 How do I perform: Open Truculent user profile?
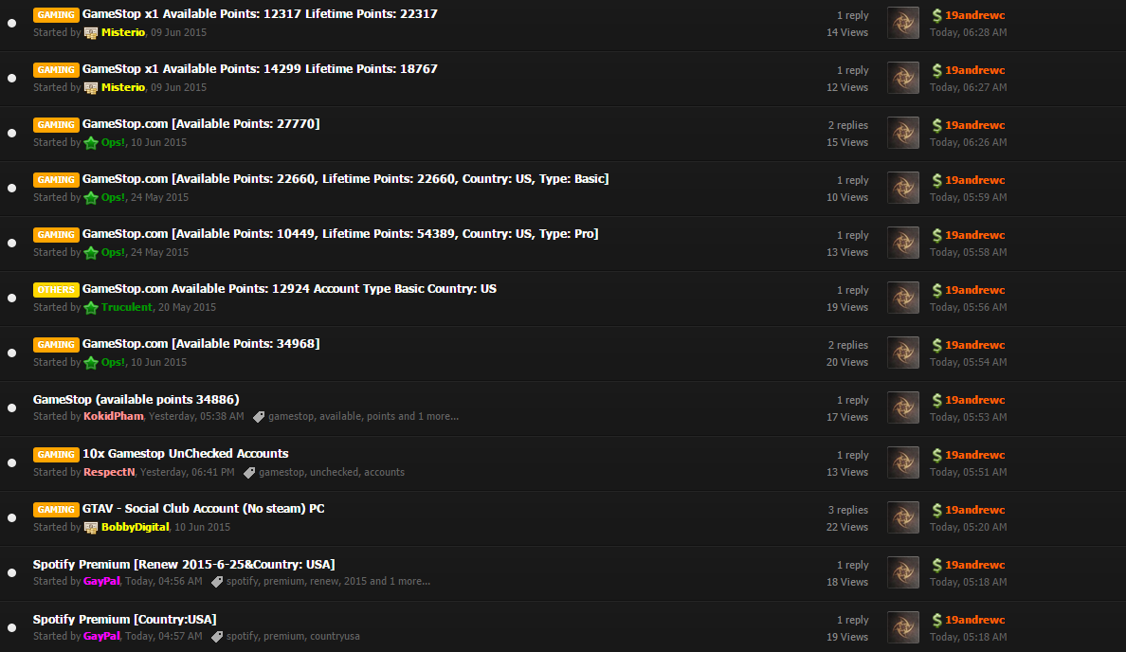pos(126,307)
